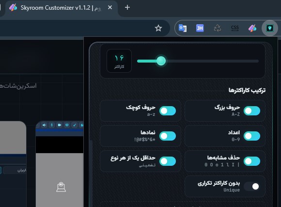
Task: Close the Skyroom Customizer tab
Action: [110, 7]
